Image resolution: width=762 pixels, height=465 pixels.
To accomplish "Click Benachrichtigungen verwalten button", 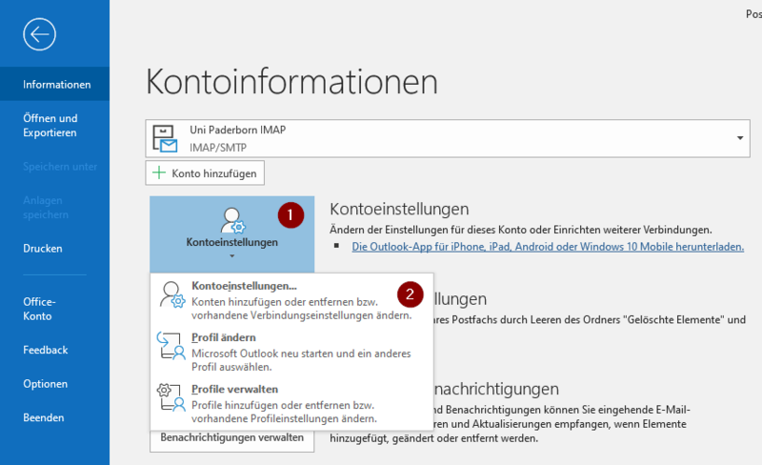I will coord(231,437).
